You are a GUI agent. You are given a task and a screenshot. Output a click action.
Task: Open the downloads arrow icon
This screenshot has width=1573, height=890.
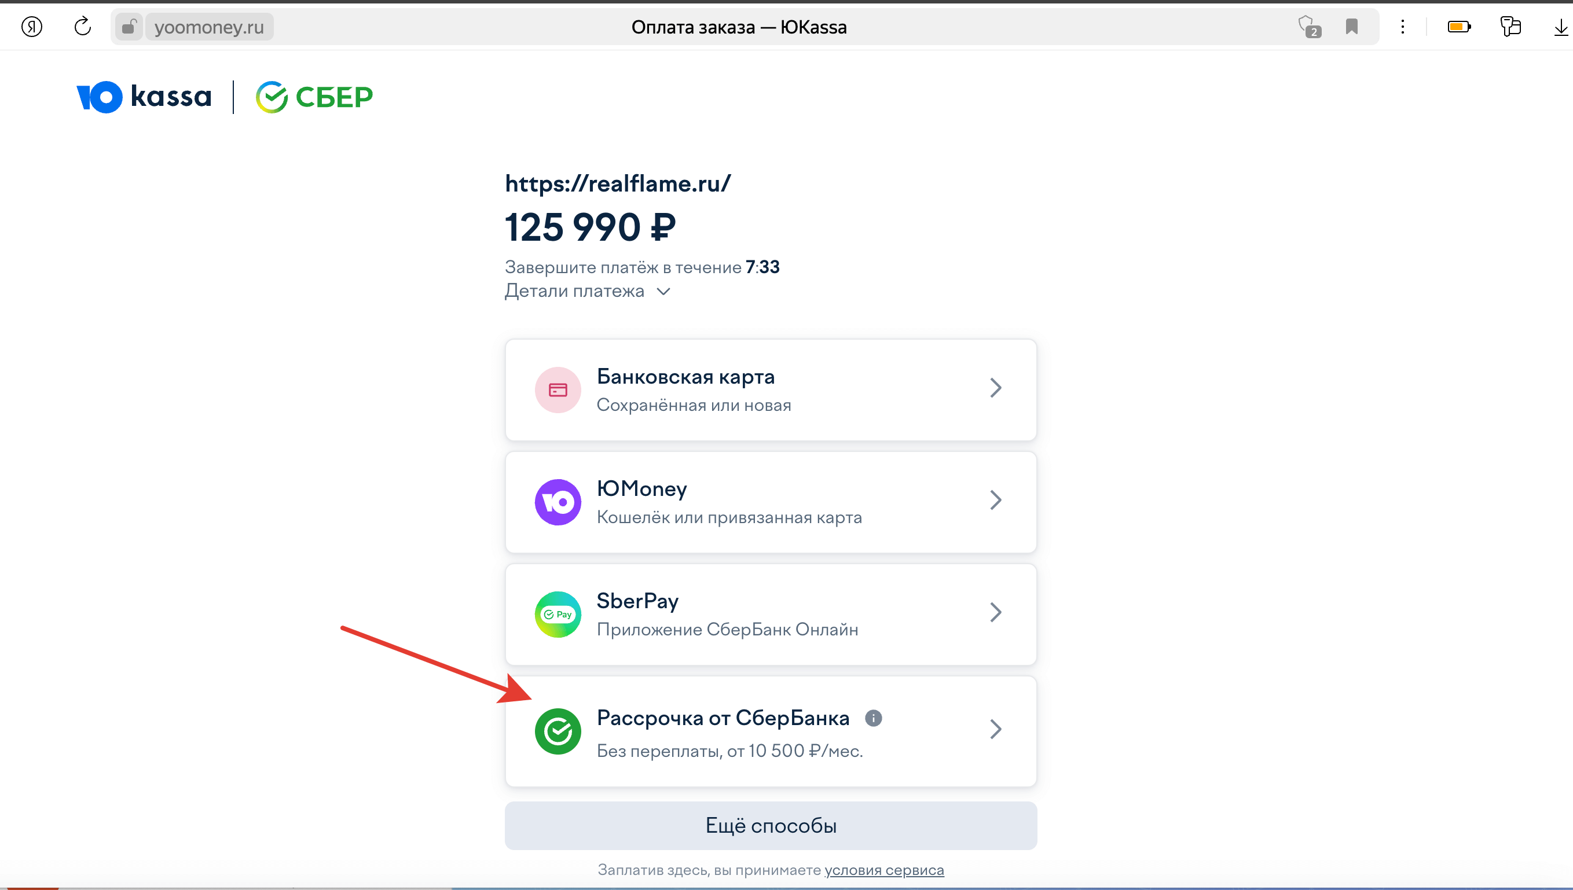point(1561,27)
